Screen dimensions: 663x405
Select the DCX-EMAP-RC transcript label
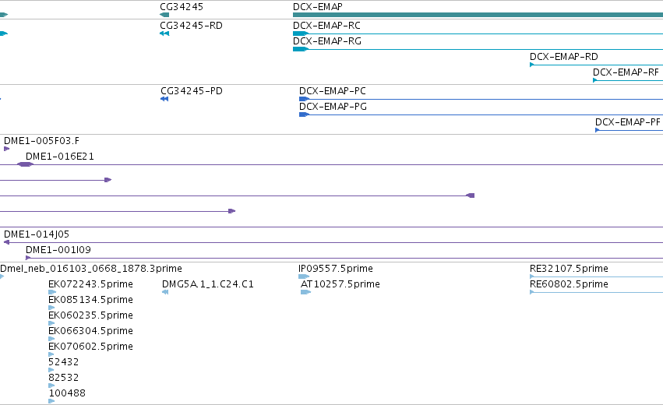click(x=326, y=26)
